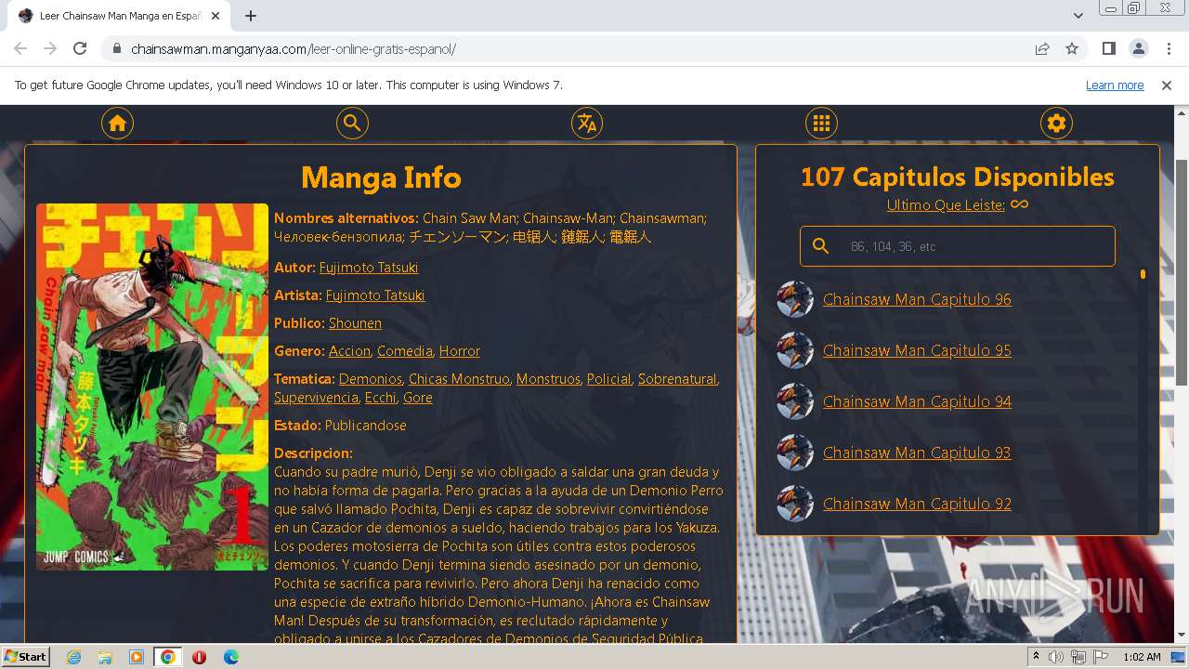Expand the tab search dropdown arrow
The image size is (1189, 669).
coord(1078,16)
